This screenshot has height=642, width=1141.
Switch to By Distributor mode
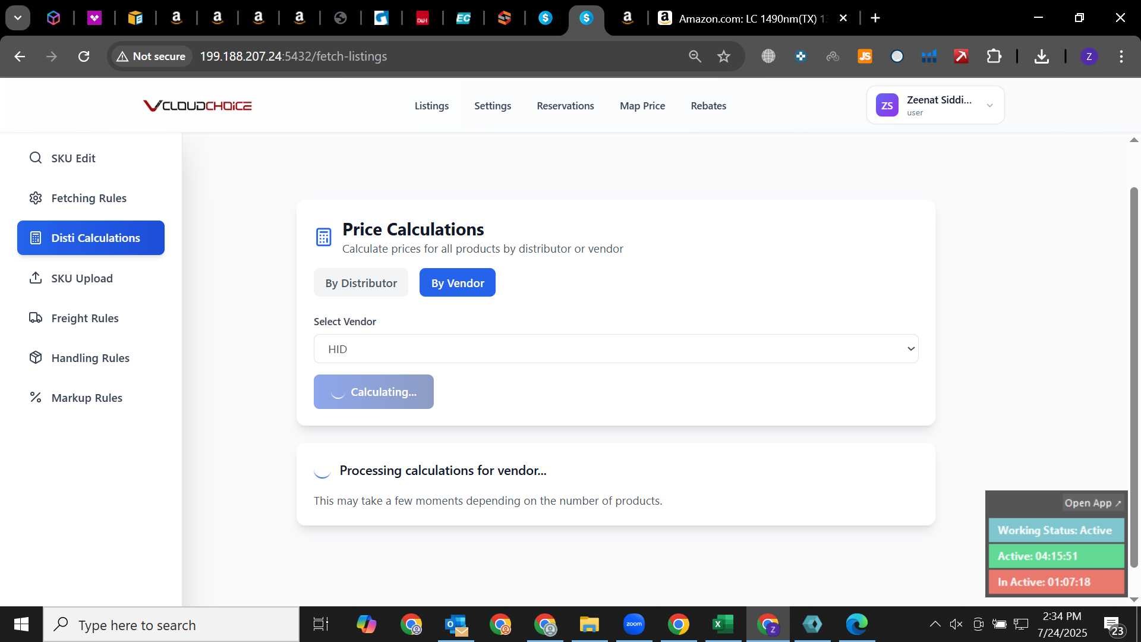point(361,283)
